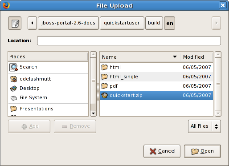Toggle the type-a-filename pencil button
This screenshot has height=166, width=229.
coord(15,23)
